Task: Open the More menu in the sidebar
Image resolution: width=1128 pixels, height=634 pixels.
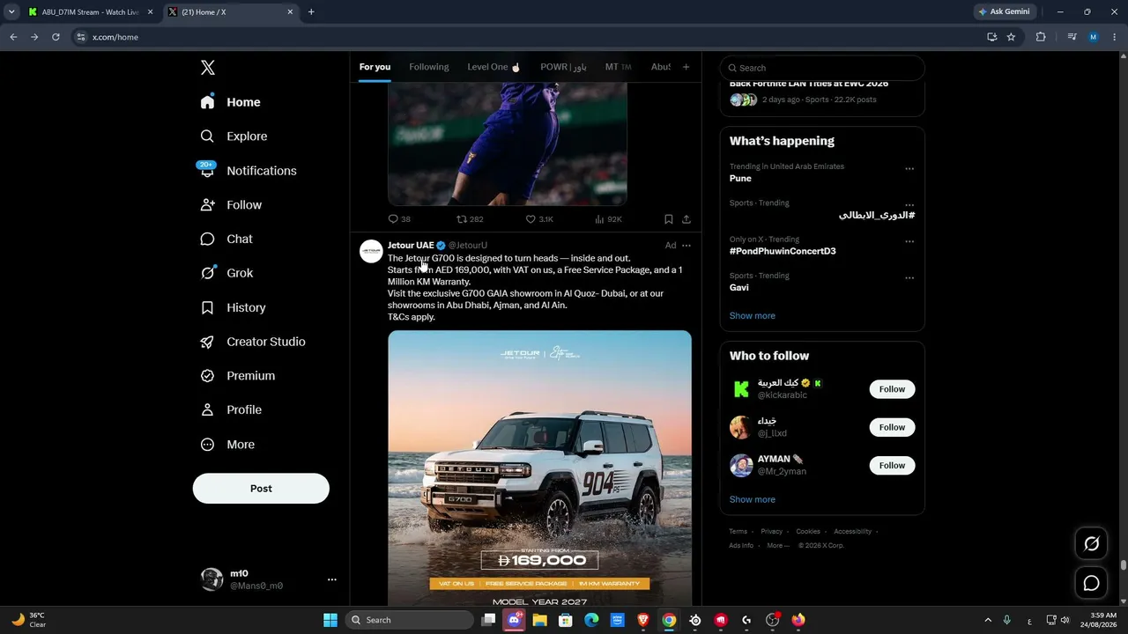Action: [227, 445]
